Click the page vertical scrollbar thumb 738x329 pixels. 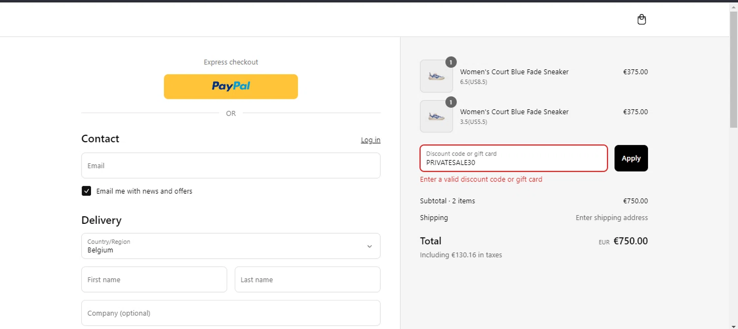734,69
